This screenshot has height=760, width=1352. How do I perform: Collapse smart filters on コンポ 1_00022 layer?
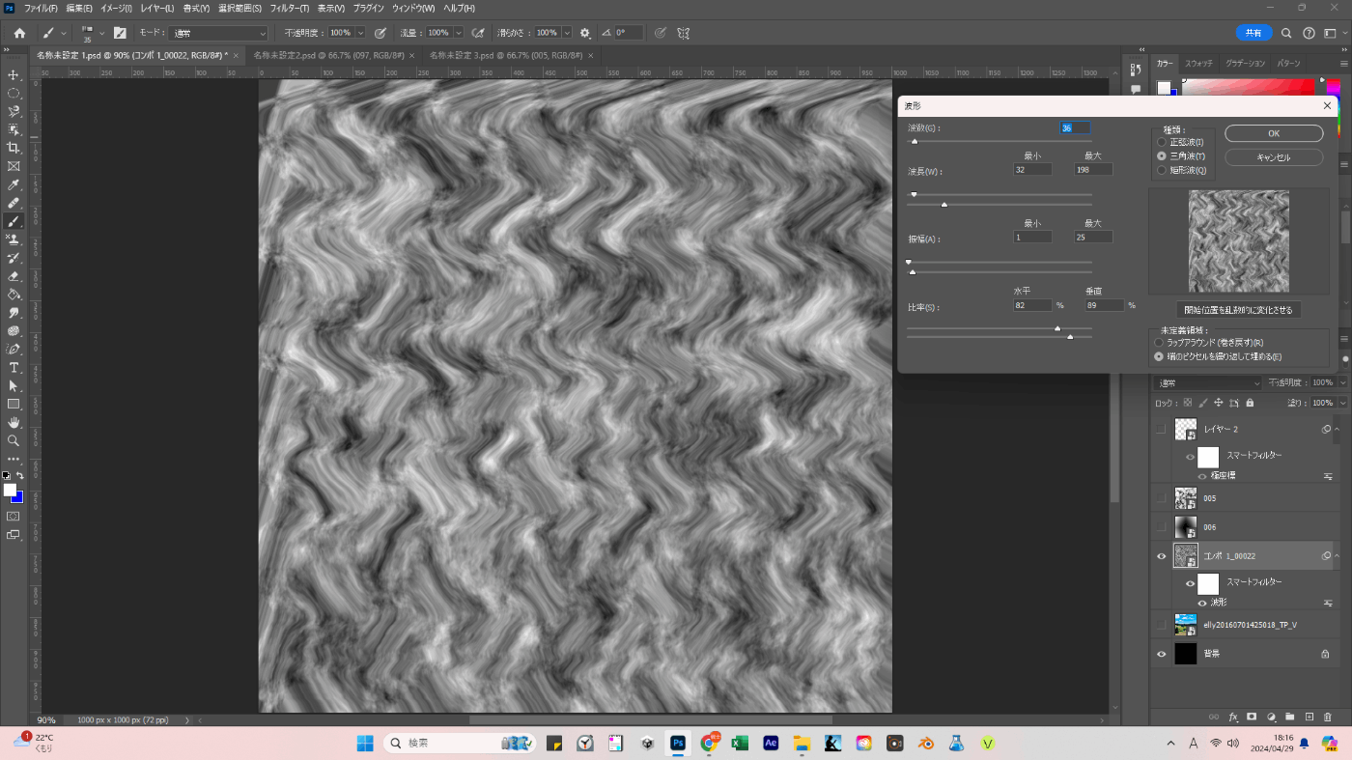click(1338, 556)
